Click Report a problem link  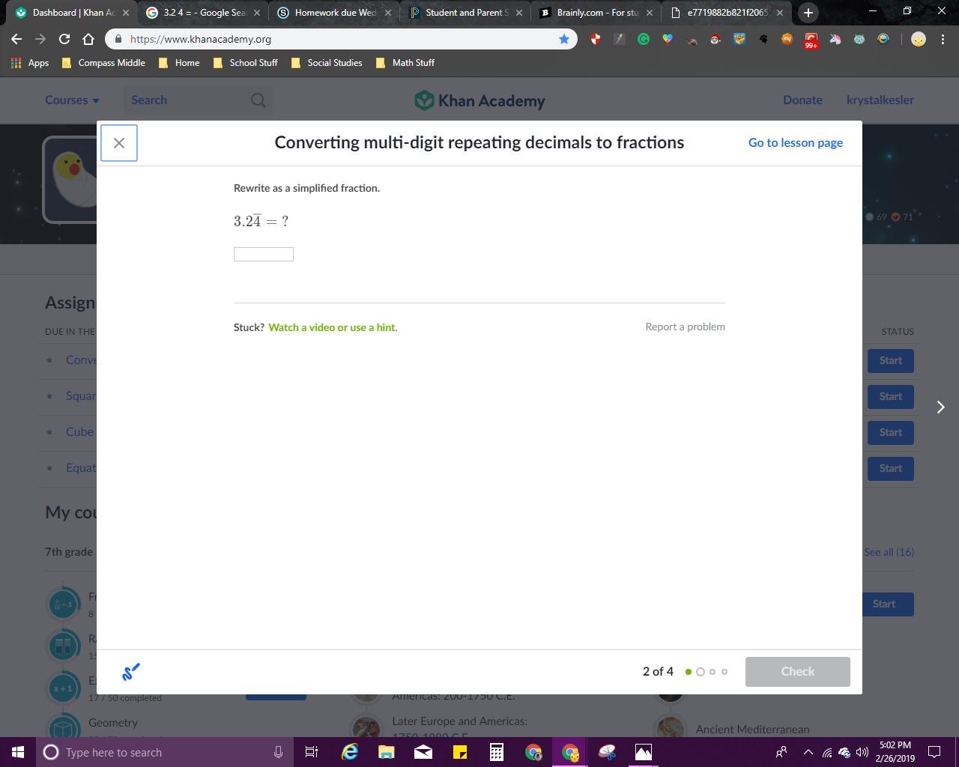[685, 327]
